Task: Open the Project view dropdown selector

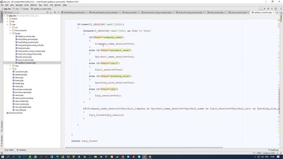Action: click(11, 12)
